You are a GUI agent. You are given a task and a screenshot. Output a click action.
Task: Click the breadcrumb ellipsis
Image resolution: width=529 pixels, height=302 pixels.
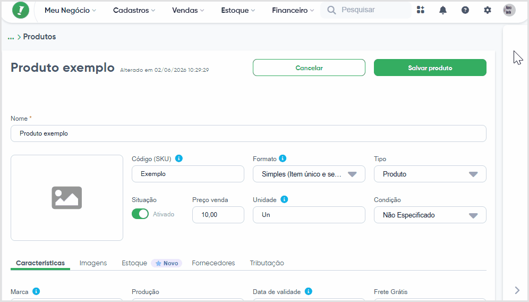point(11,37)
